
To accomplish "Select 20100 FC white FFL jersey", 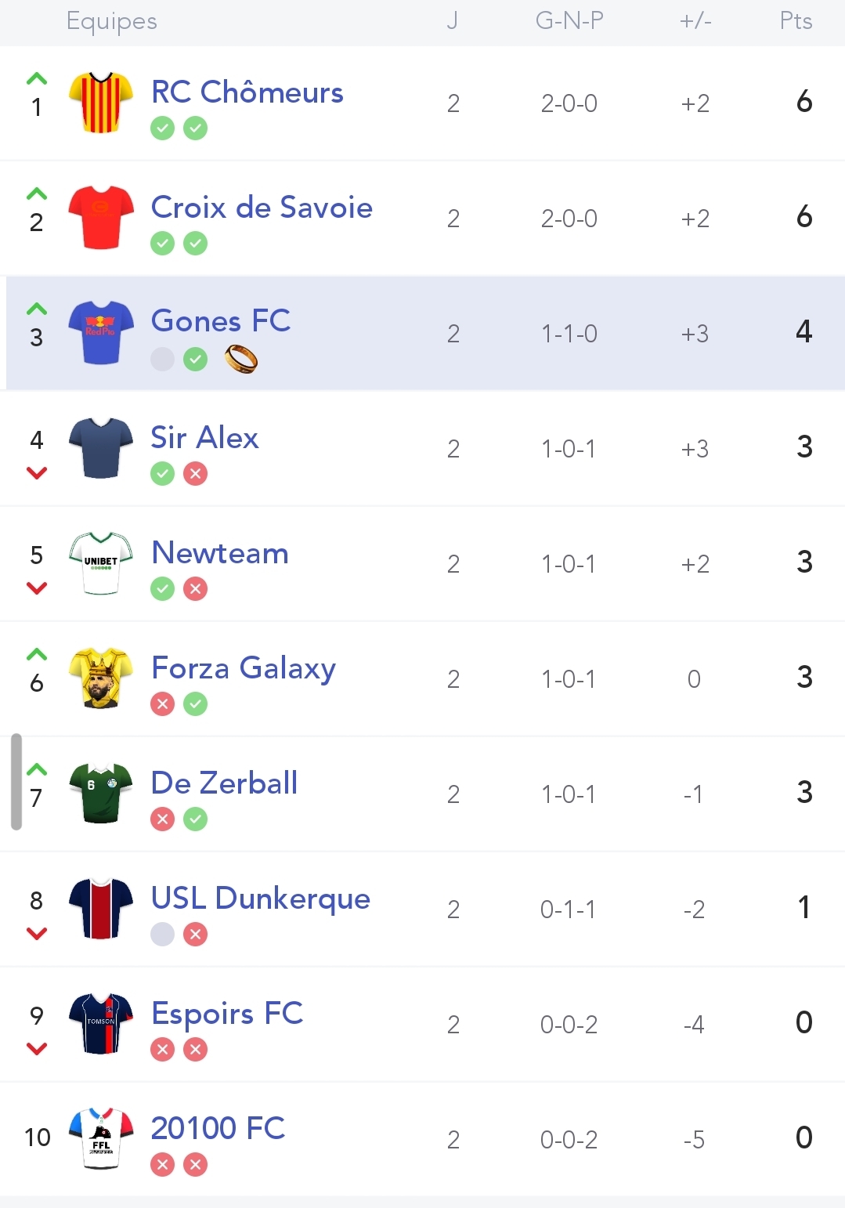I will [101, 1139].
